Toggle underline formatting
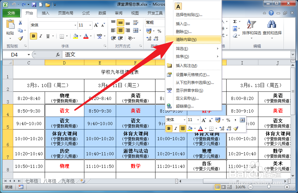This screenshot has height=193, width=298. (48, 36)
